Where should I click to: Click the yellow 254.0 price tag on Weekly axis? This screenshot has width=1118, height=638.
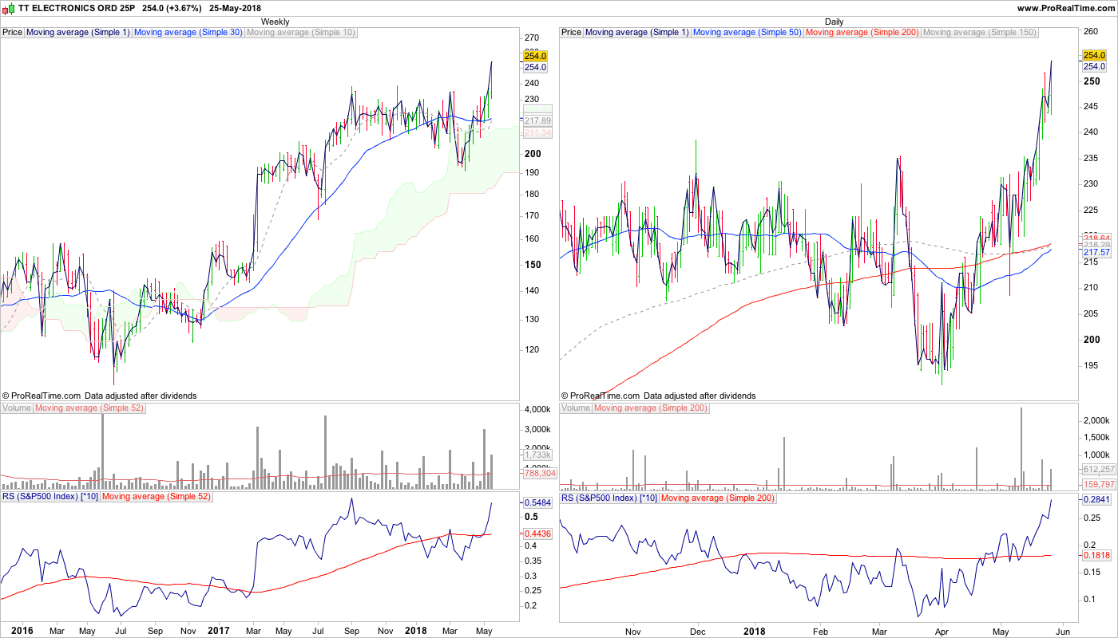point(536,55)
